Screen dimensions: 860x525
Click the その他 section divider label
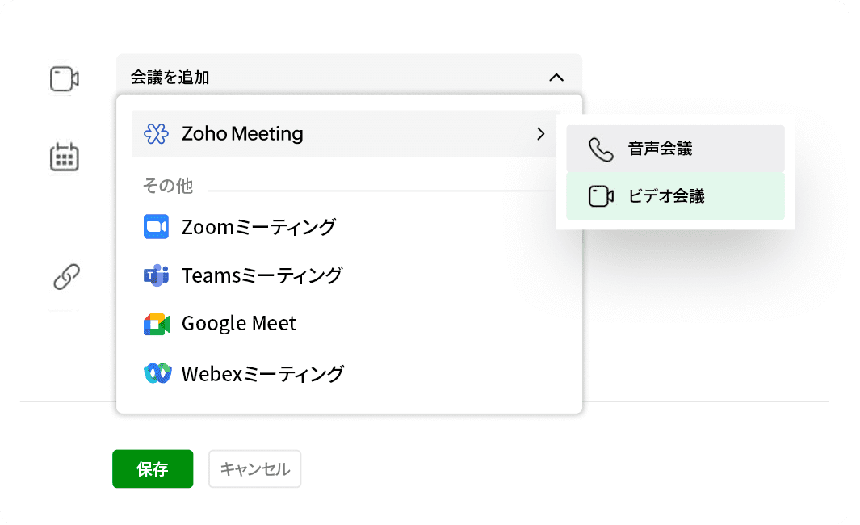(166, 186)
